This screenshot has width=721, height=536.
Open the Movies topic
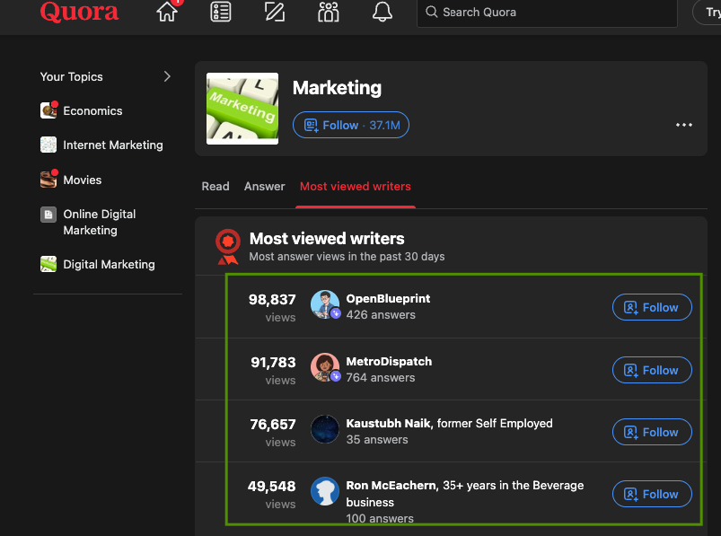coord(83,180)
